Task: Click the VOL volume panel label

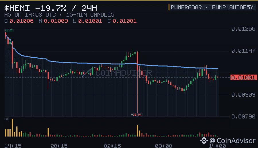Action: [7, 119]
